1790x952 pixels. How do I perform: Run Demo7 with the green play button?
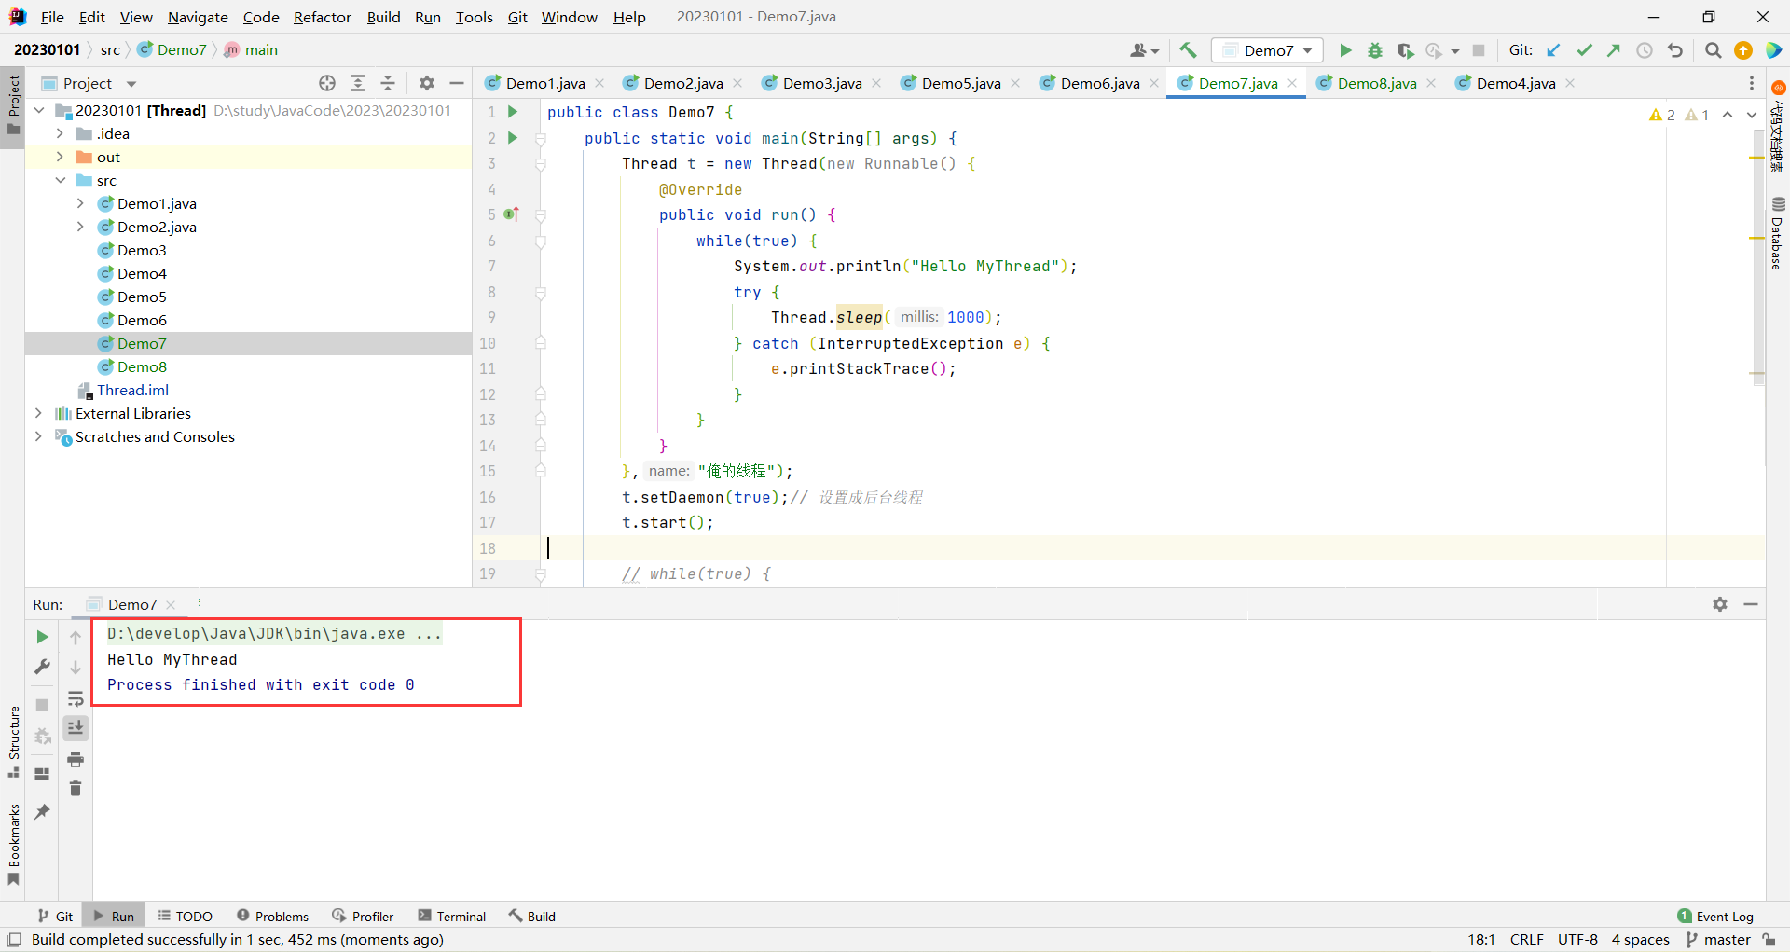[1345, 50]
